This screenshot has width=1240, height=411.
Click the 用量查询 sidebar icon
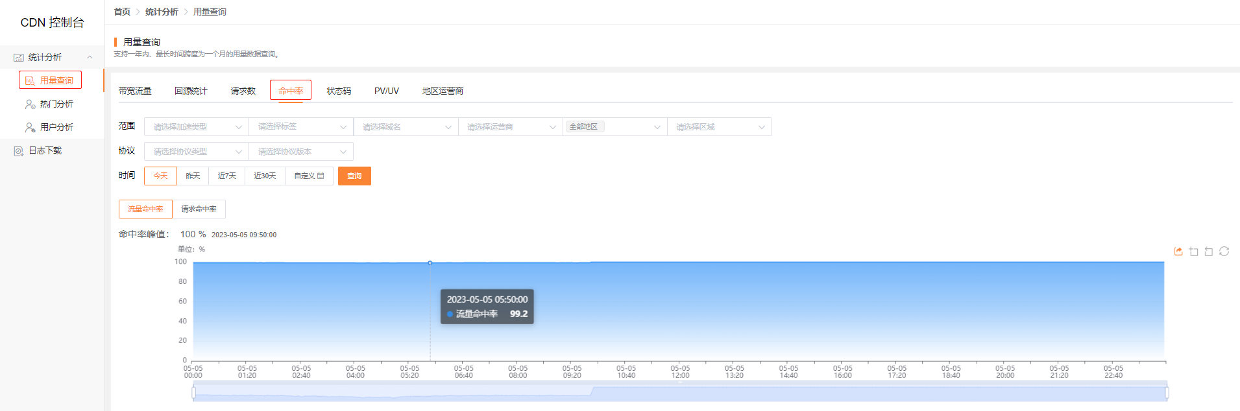[x=30, y=81]
